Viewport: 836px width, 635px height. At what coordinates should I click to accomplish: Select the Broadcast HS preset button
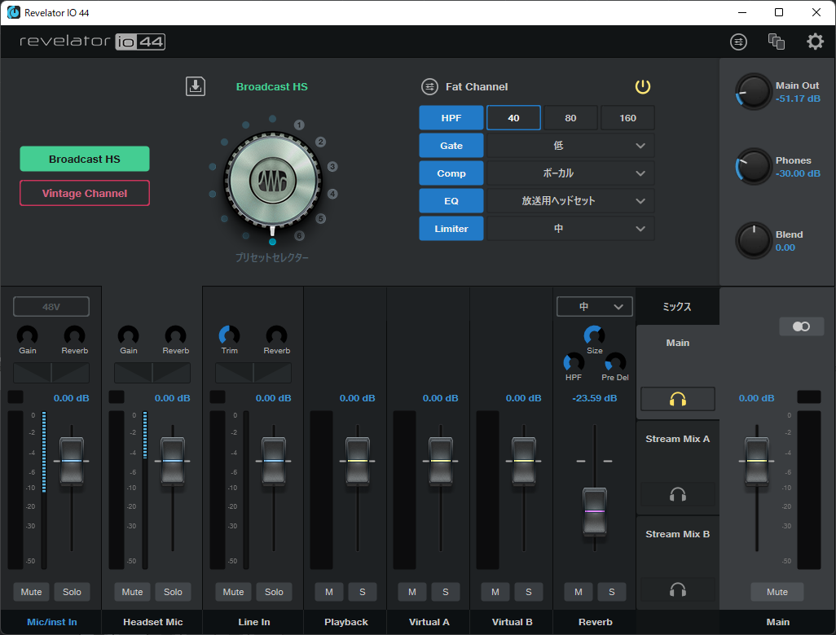[85, 159]
